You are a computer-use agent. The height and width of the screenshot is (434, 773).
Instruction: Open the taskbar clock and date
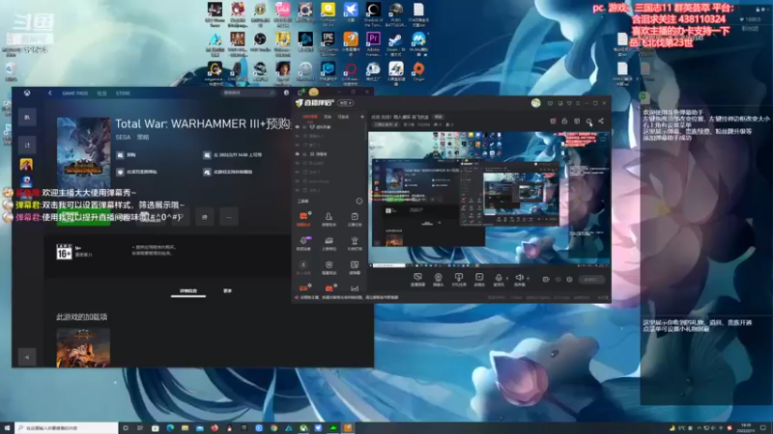coord(746,428)
